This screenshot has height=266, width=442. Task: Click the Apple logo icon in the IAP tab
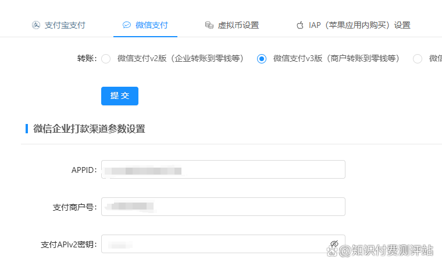[300, 25]
